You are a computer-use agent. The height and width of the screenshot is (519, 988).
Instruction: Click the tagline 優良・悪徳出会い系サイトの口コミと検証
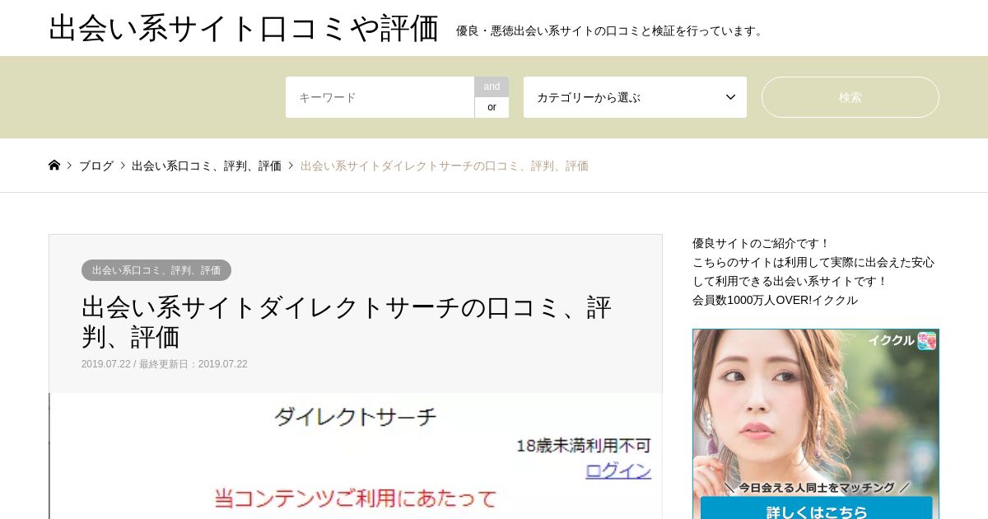pyautogui.click(x=612, y=30)
